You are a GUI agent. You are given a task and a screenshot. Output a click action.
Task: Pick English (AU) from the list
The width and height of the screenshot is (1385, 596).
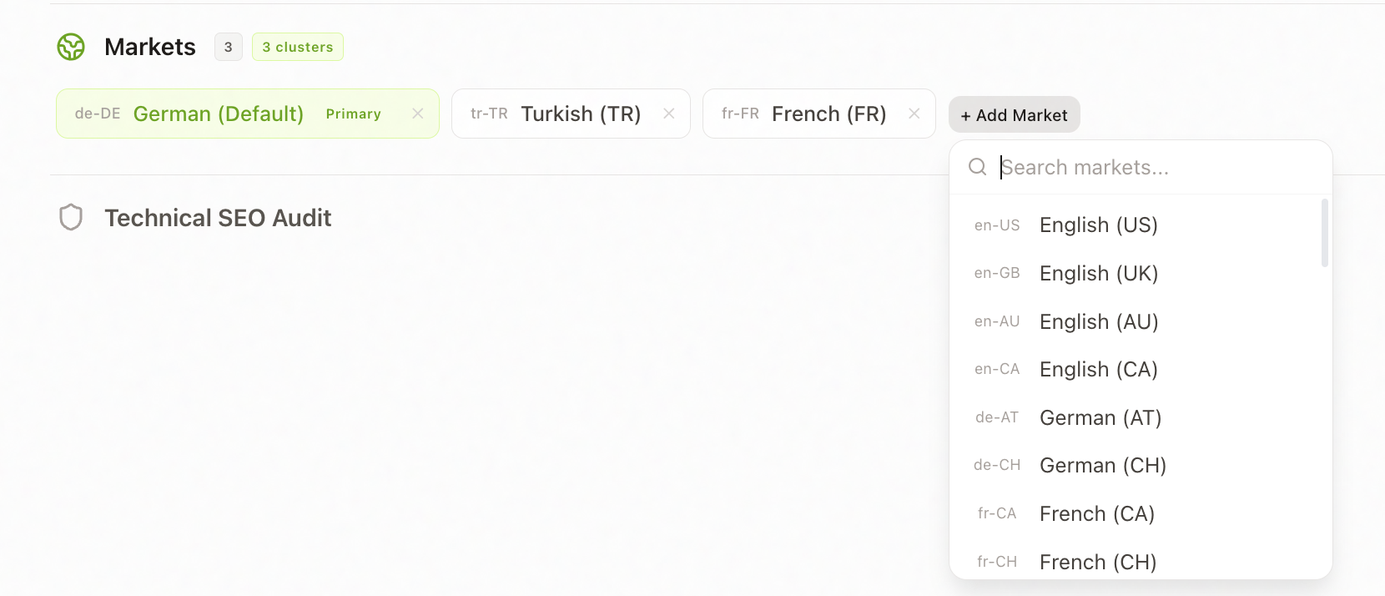tap(1136, 321)
